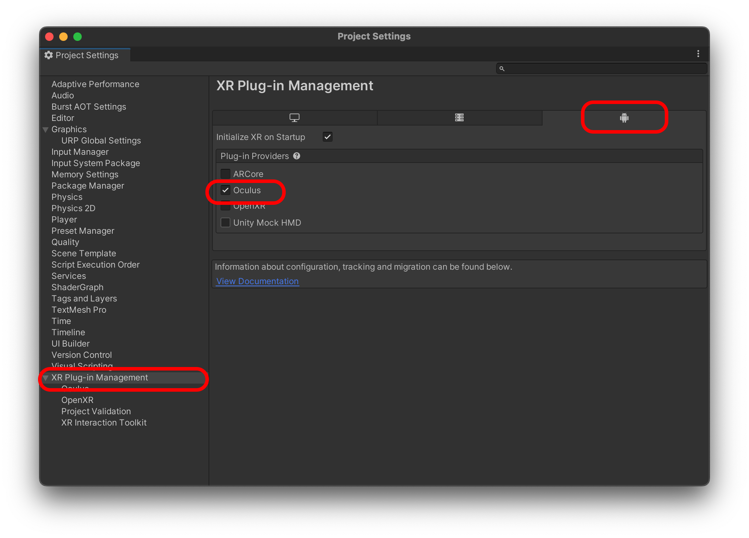Open the three-dot window options menu
The height and width of the screenshot is (538, 749).
point(698,54)
